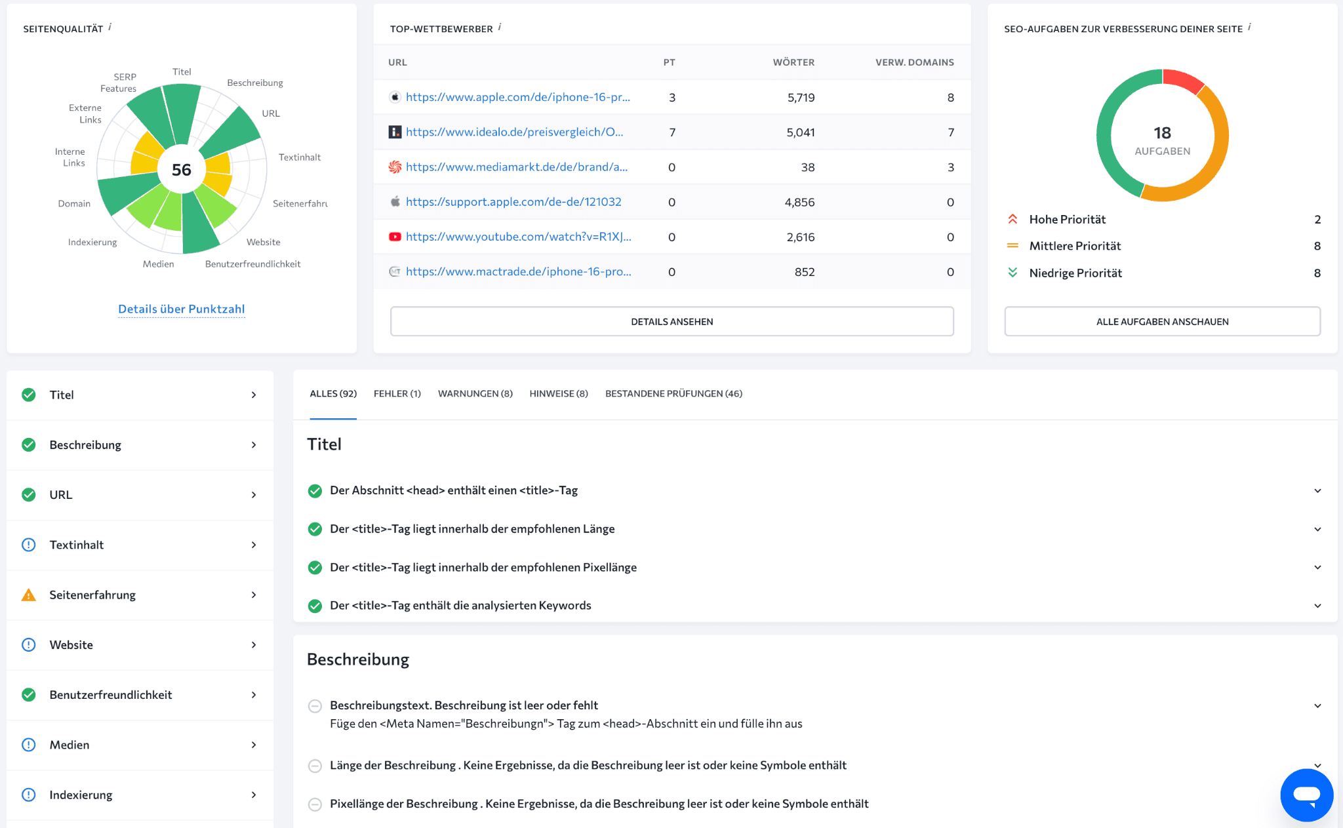Screen dimensions: 1343x828
Task: Select Beschreibung in the sidebar
Action: pyautogui.click(x=140, y=444)
